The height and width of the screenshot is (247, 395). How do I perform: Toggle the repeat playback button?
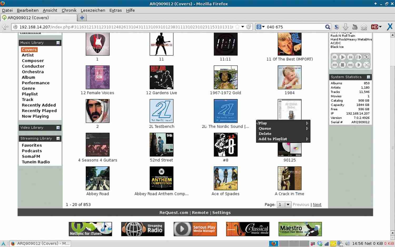point(366,57)
